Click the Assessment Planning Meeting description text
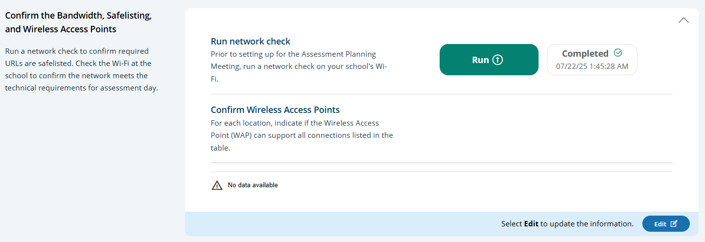Screen dimensions: 705x242 [x=300, y=66]
